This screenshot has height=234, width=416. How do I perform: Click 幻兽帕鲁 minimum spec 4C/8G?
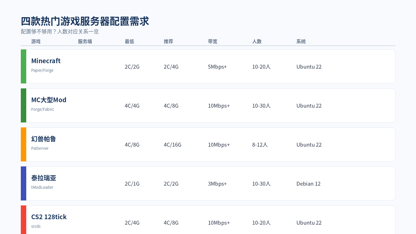coord(132,145)
